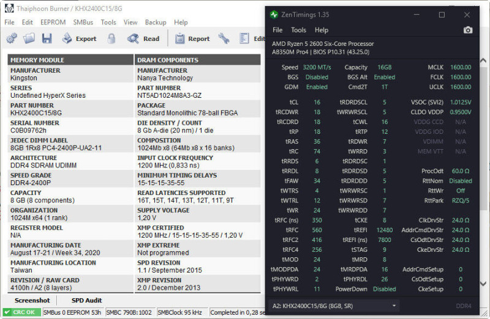
Task: Click the CRC OK status indicator
Action: click(21, 312)
